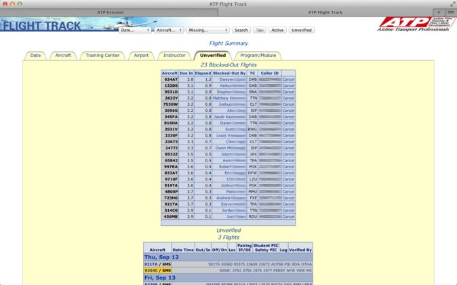457x285 pixels.
Task: Open aircraft 2632Y in blocked-out list
Action: (171, 98)
